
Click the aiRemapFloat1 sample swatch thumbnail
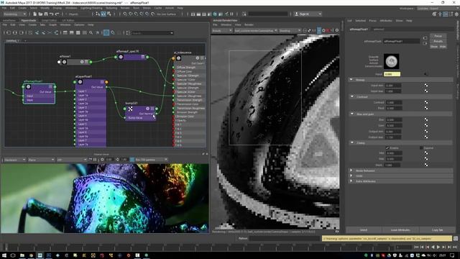[391, 61]
